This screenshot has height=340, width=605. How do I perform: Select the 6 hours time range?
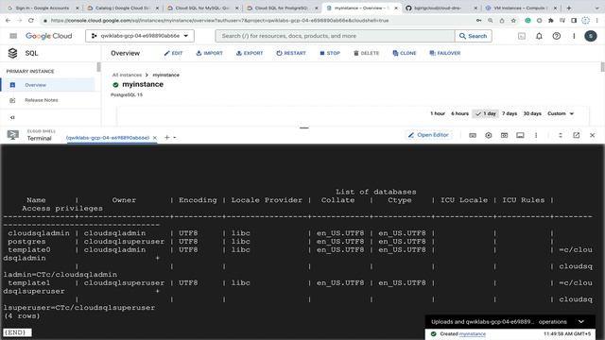point(459,113)
